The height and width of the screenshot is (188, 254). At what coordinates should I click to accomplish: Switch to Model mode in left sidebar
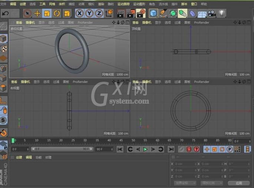4,39
